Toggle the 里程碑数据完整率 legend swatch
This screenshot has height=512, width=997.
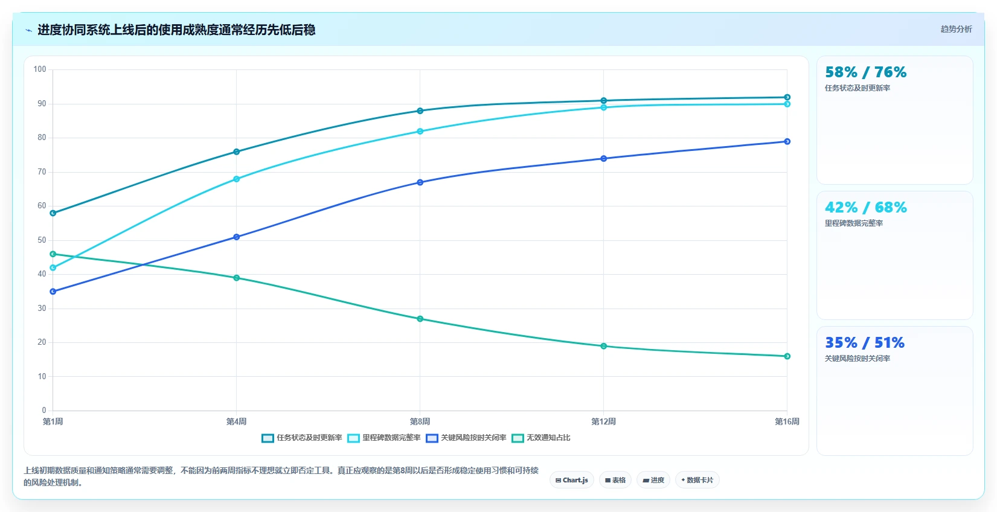point(353,438)
